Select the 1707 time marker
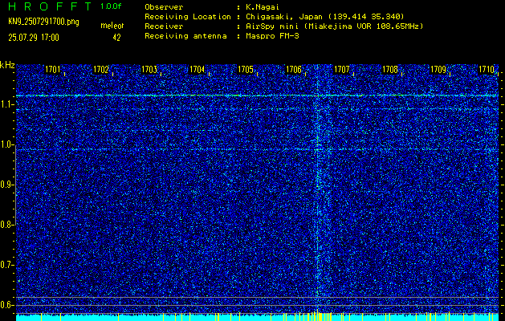 pos(342,69)
